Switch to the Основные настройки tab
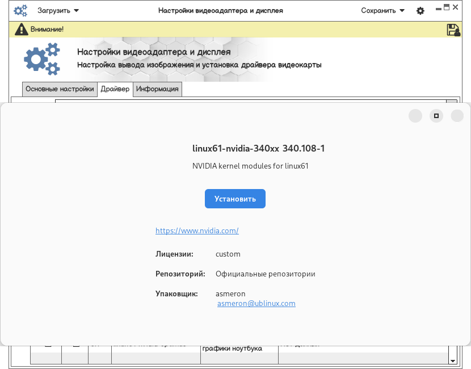The height and width of the screenshot is (369, 471). point(60,89)
